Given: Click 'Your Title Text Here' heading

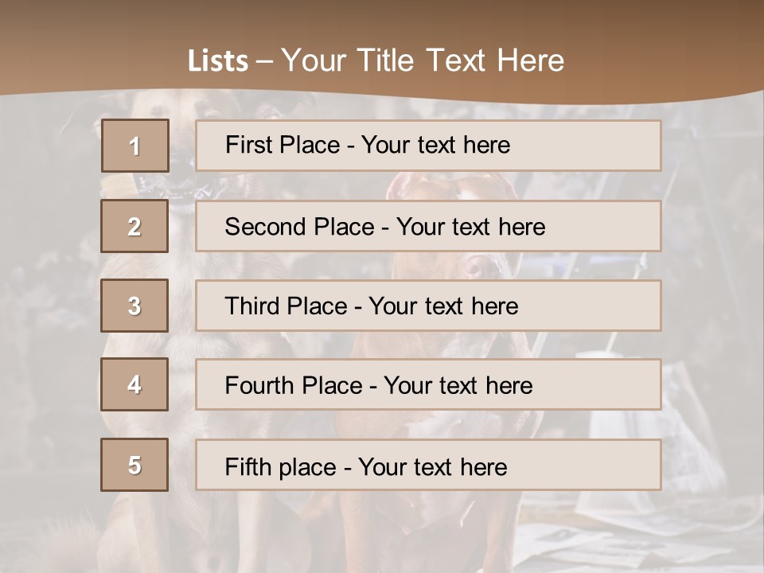Looking at the screenshot, I should click(423, 60).
